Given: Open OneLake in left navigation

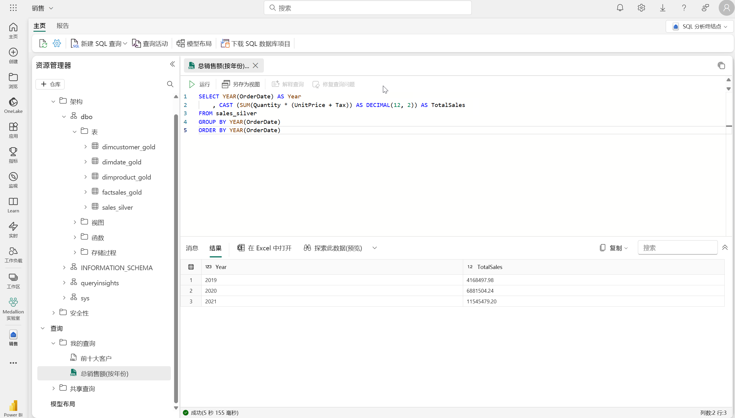Looking at the screenshot, I should [x=13, y=105].
